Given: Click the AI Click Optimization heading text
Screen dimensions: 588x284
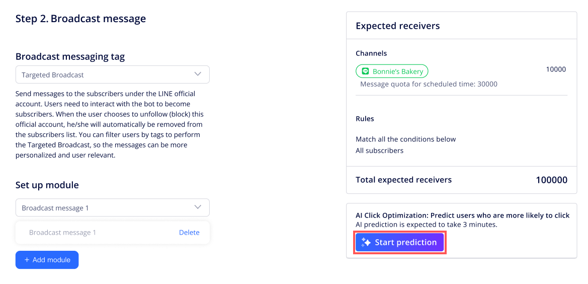Looking at the screenshot, I should [462, 215].
